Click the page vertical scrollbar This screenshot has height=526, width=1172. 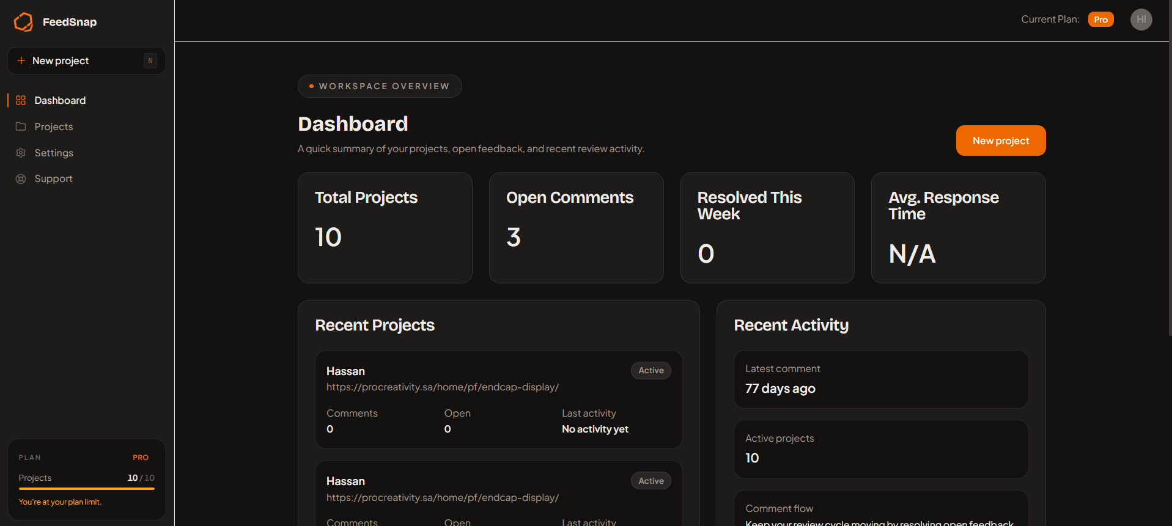coord(1170,168)
